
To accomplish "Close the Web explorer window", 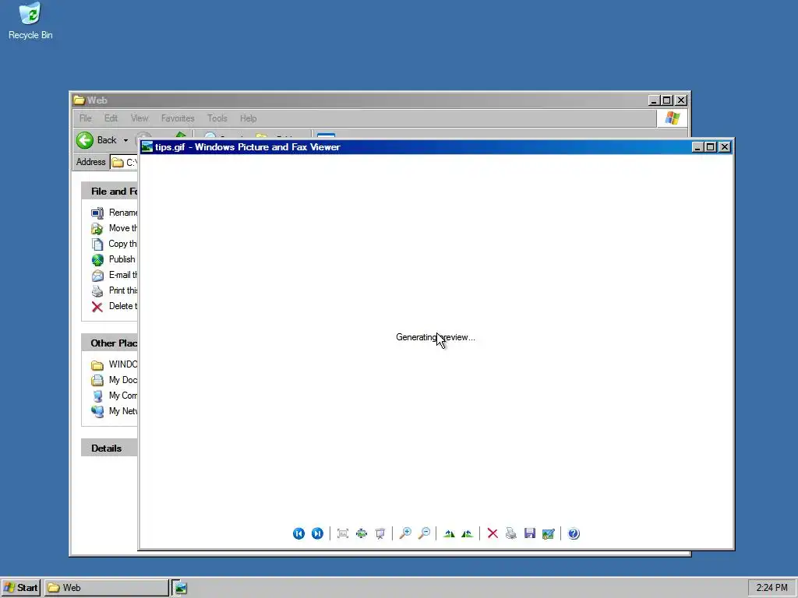I will click(681, 100).
